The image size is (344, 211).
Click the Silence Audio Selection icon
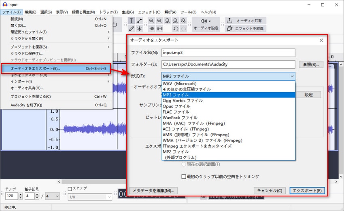pyautogui.click(x=160, y=29)
